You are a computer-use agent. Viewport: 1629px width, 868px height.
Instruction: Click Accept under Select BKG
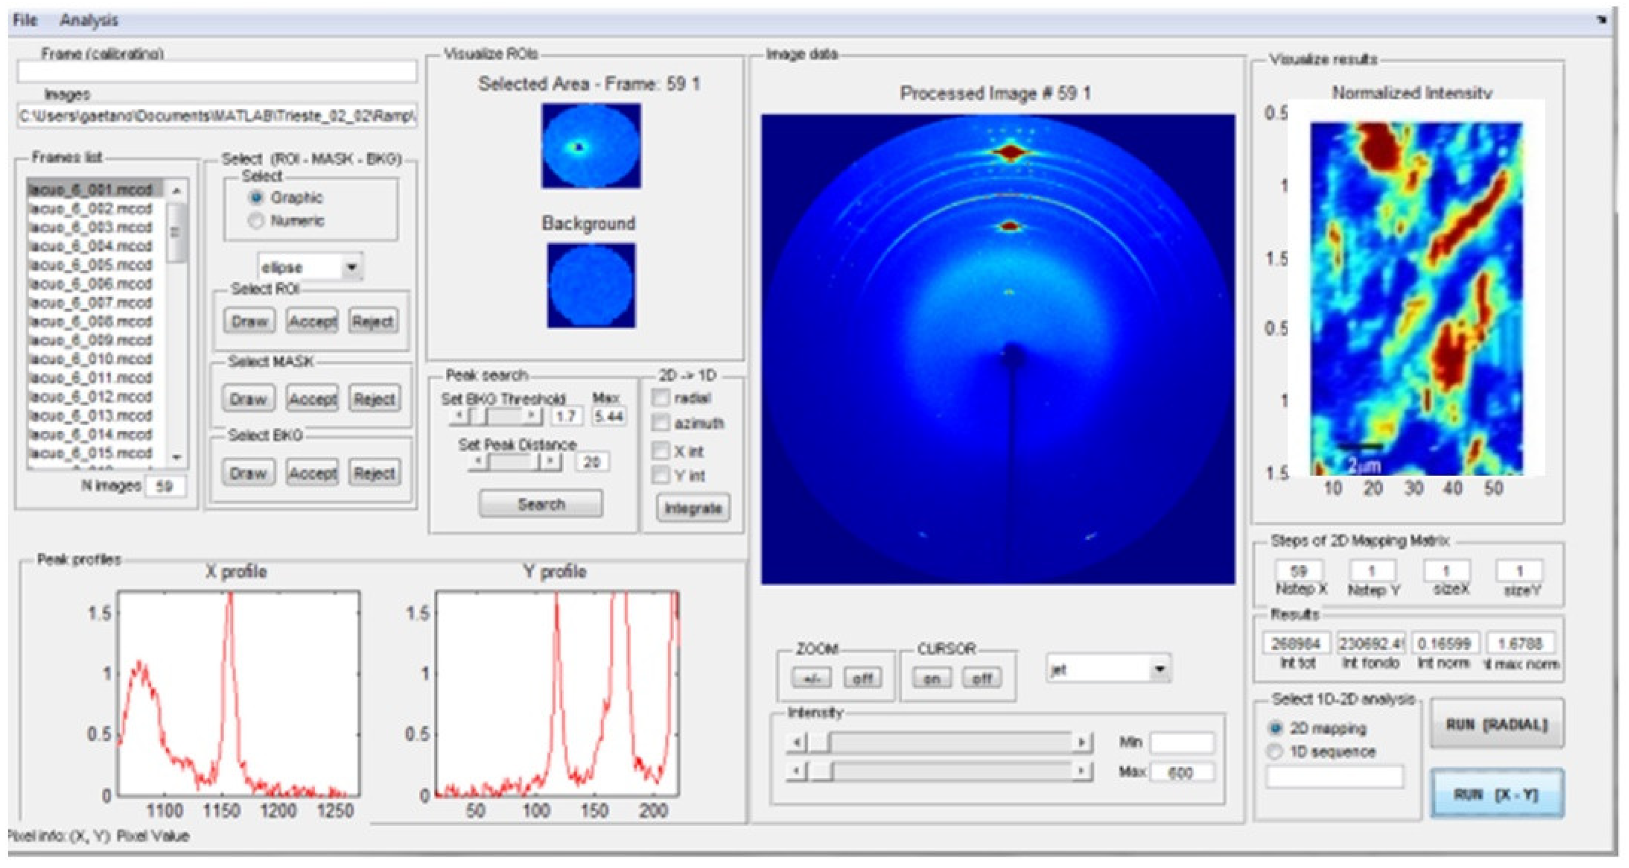pos(312,473)
